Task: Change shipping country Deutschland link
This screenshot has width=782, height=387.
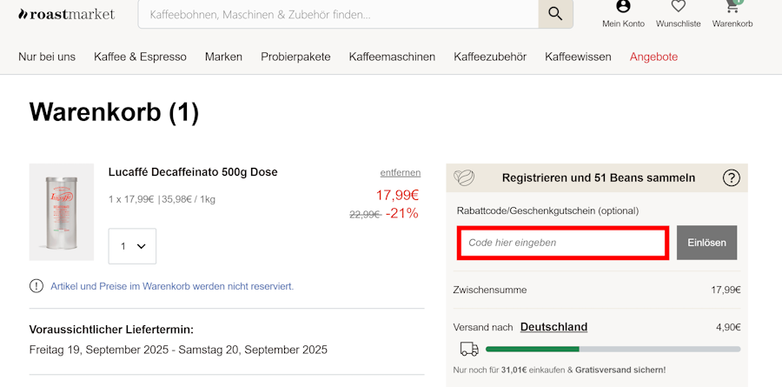Action: point(553,327)
